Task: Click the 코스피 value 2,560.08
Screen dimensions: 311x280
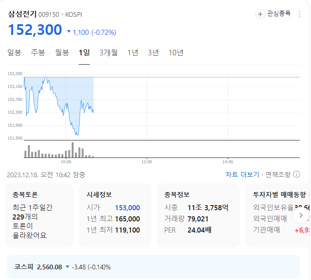Action: pyautogui.click(x=49, y=267)
